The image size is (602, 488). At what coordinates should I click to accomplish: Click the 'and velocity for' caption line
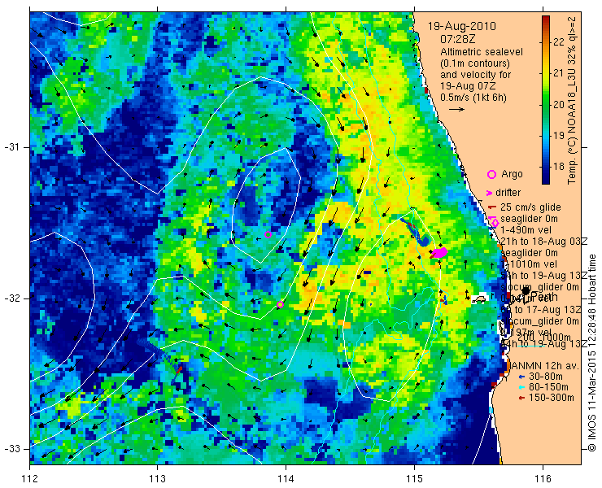pos(475,75)
